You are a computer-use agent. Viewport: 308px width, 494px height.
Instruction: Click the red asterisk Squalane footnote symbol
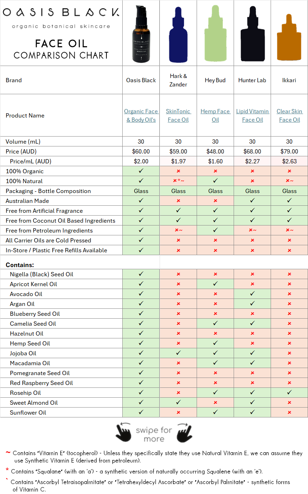(7, 470)
